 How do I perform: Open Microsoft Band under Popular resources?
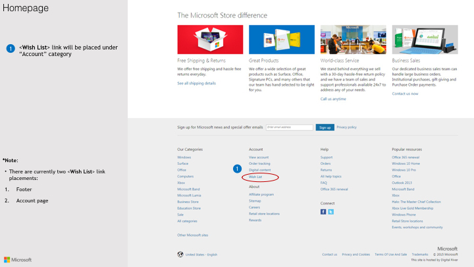click(x=404, y=189)
